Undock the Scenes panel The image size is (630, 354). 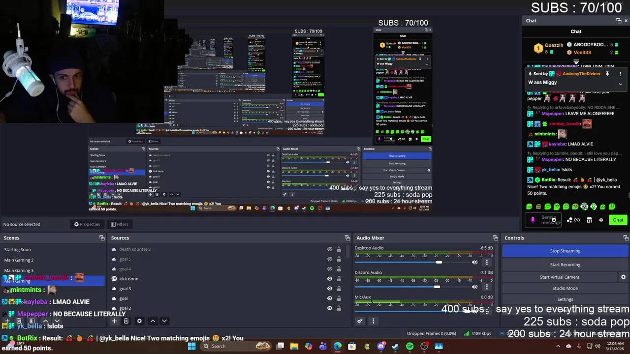pos(102,238)
